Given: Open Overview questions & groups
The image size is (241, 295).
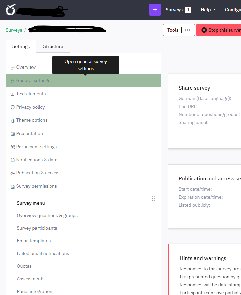Looking at the screenshot, I should pos(47,215).
